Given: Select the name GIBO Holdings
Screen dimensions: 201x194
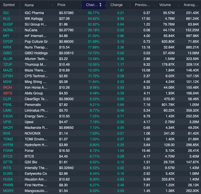Looking at the screenshot, I should point(36,53).
